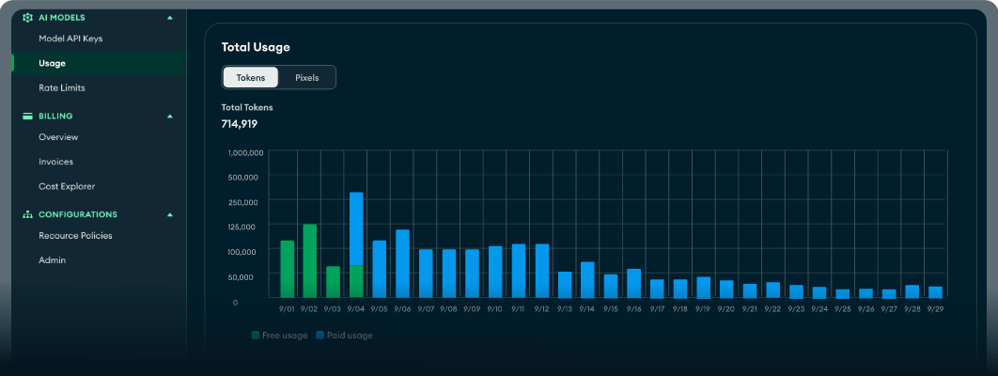Open the Billing Overview page
Viewport: 998px width, 376px height.
tap(58, 137)
